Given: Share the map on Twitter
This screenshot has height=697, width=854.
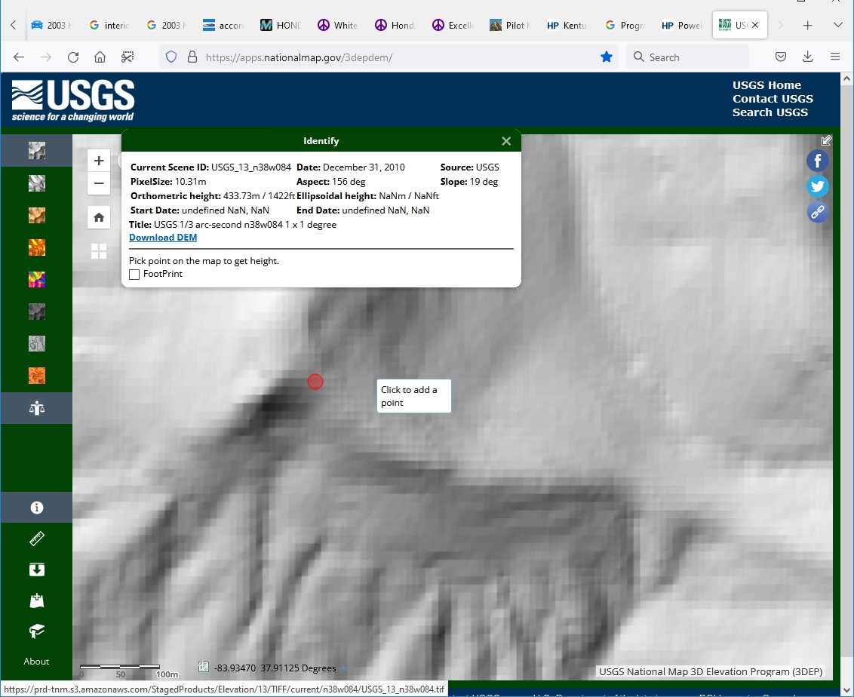Looking at the screenshot, I should point(817,186).
